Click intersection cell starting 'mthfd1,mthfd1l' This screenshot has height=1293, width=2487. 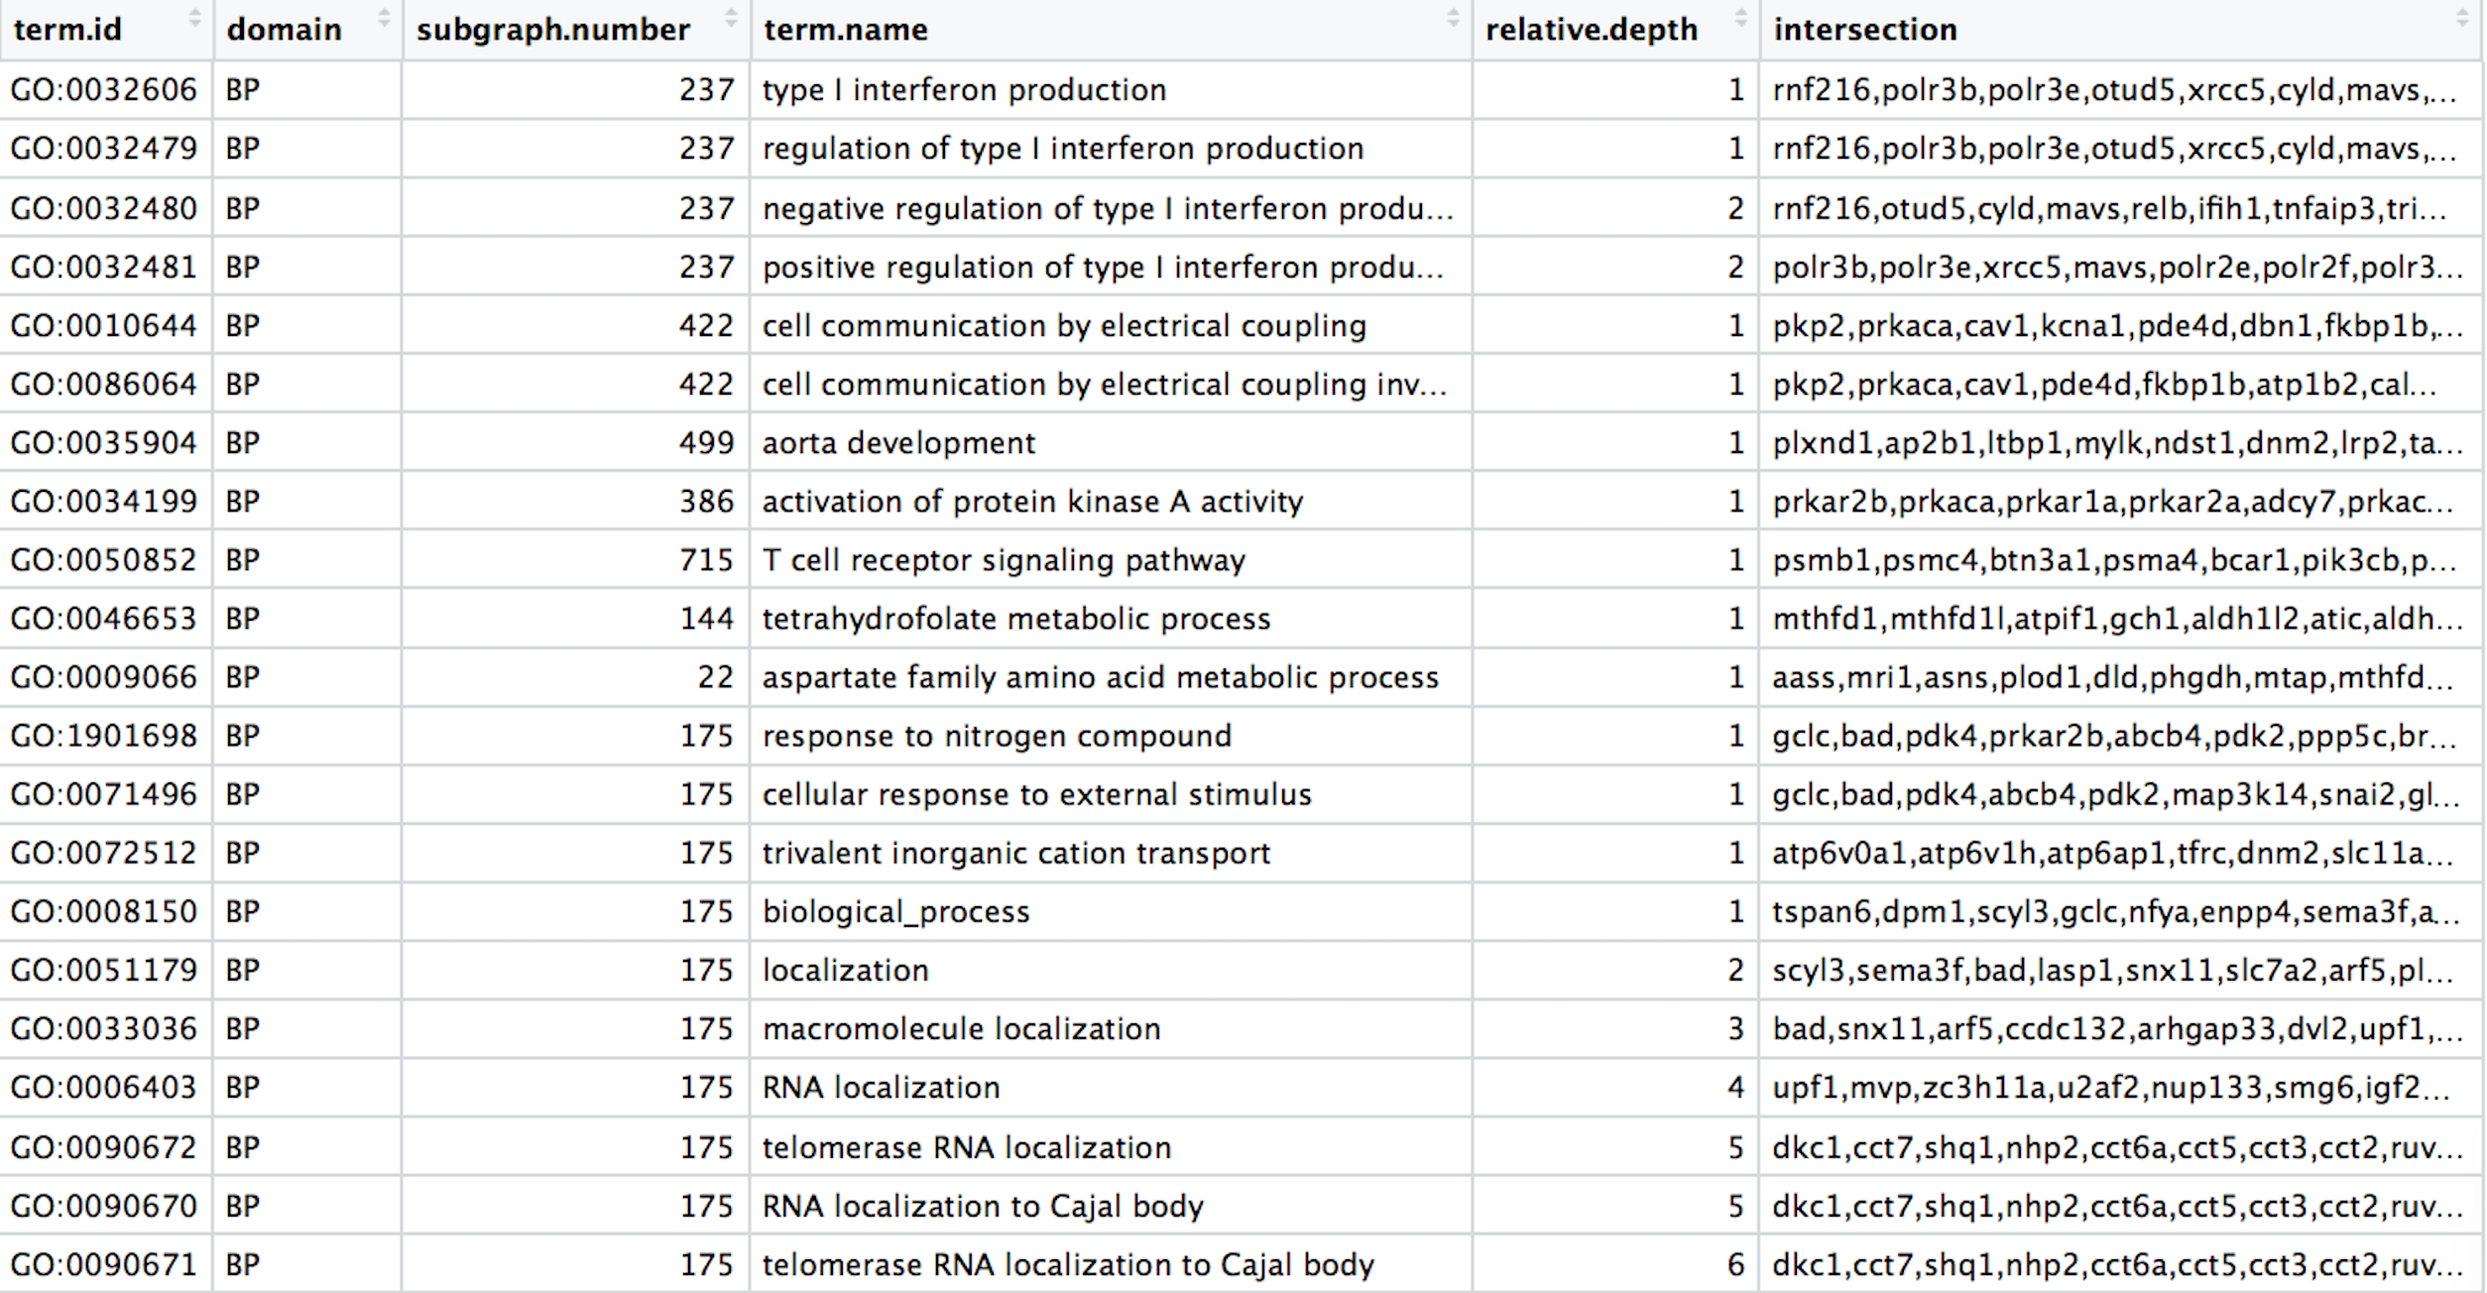[x=2122, y=619]
